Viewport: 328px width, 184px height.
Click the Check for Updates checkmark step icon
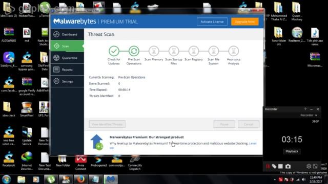pyautogui.click(x=114, y=51)
